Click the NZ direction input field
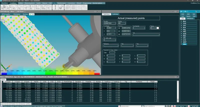200x107 pixels. (126, 34)
